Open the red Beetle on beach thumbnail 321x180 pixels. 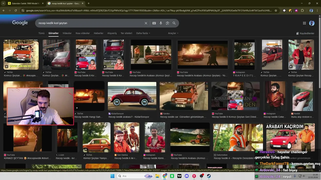(x=132, y=96)
